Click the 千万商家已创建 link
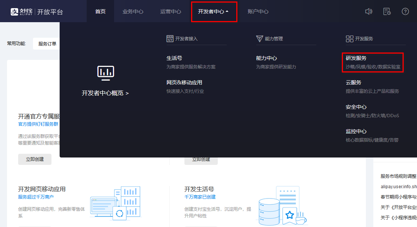This screenshot has width=417, height=227. point(200,197)
